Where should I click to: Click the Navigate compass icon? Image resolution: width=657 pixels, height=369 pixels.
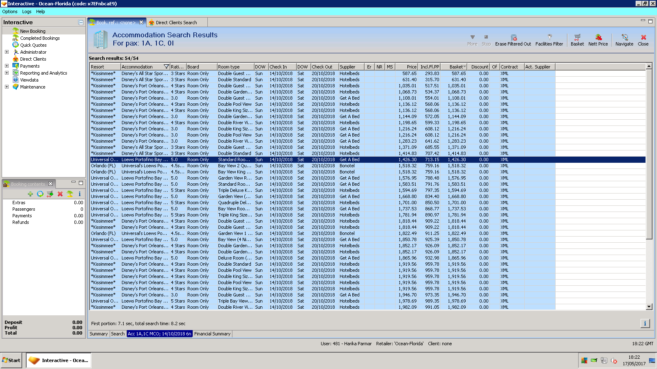pos(625,37)
